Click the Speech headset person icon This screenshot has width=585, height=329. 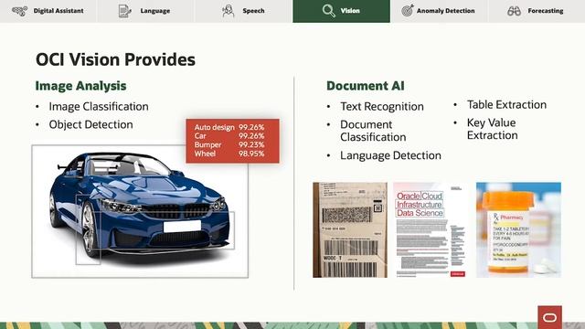tap(228, 11)
